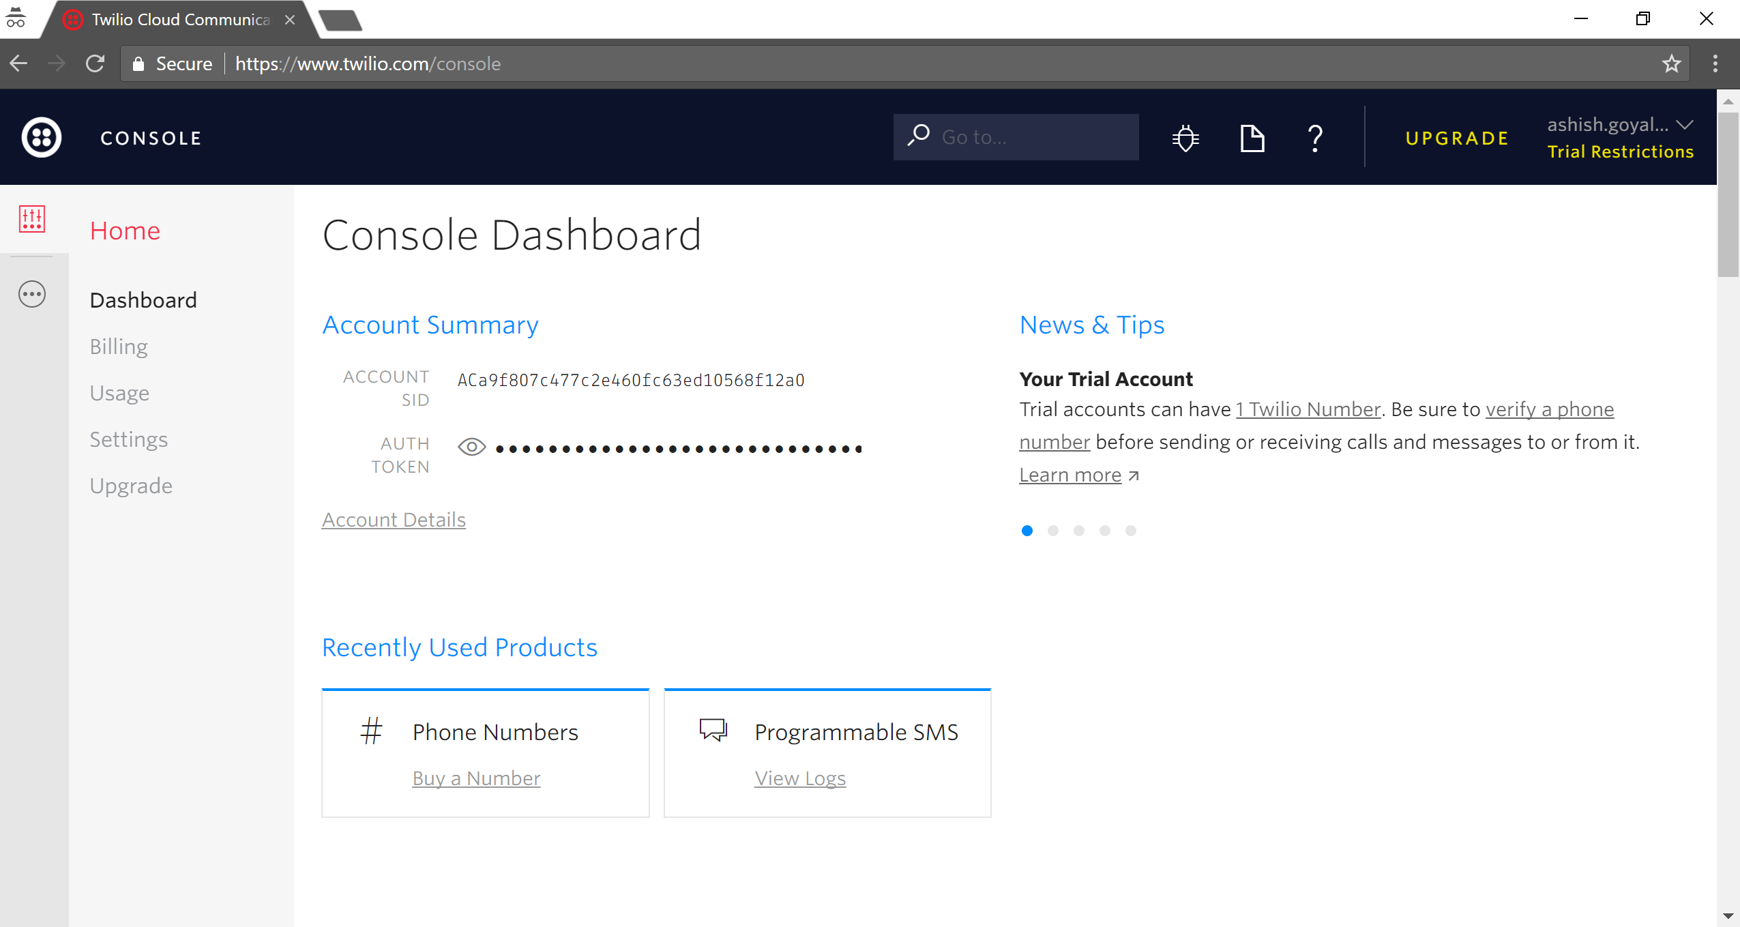Open the debugger bug icon
The width and height of the screenshot is (1740, 927).
[x=1185, y=138]
